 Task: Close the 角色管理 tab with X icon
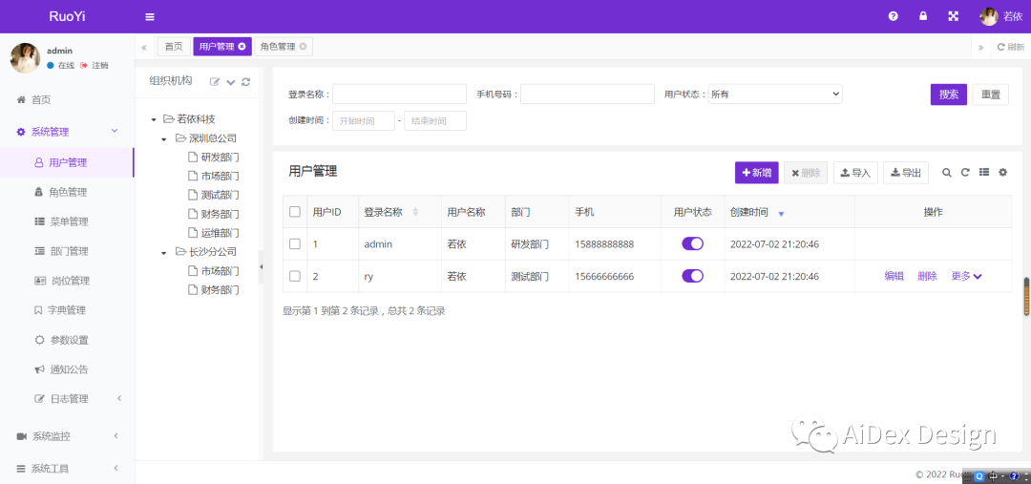pos(303,47)
